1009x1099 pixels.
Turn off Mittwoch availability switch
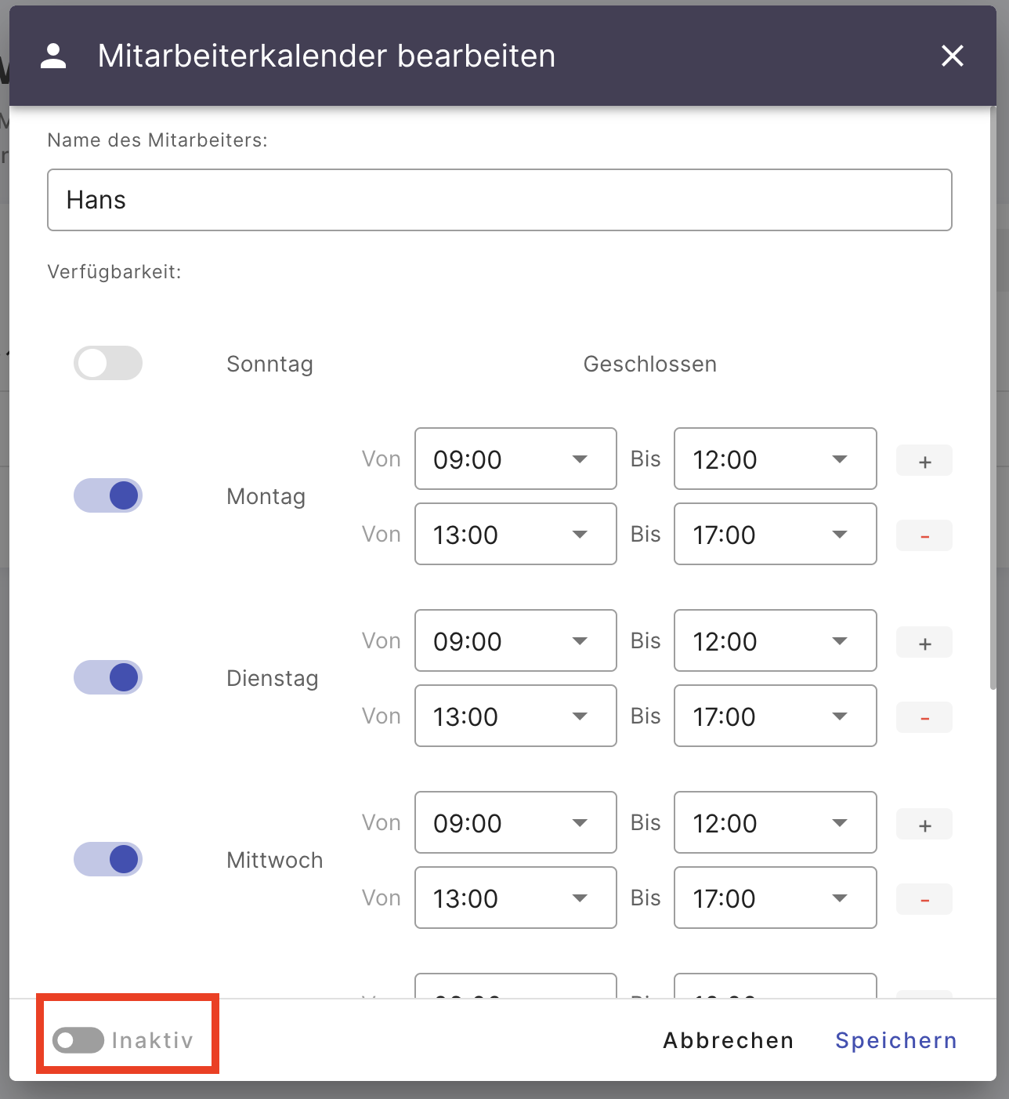108,860
